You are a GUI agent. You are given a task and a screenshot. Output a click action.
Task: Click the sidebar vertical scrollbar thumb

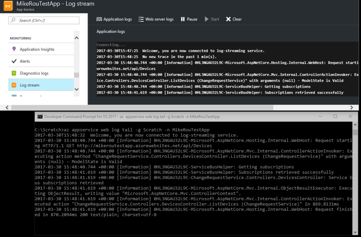77,75
